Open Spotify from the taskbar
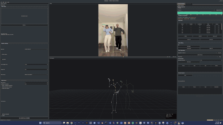This screenshot has height=125, width=223. coord(133,123)
